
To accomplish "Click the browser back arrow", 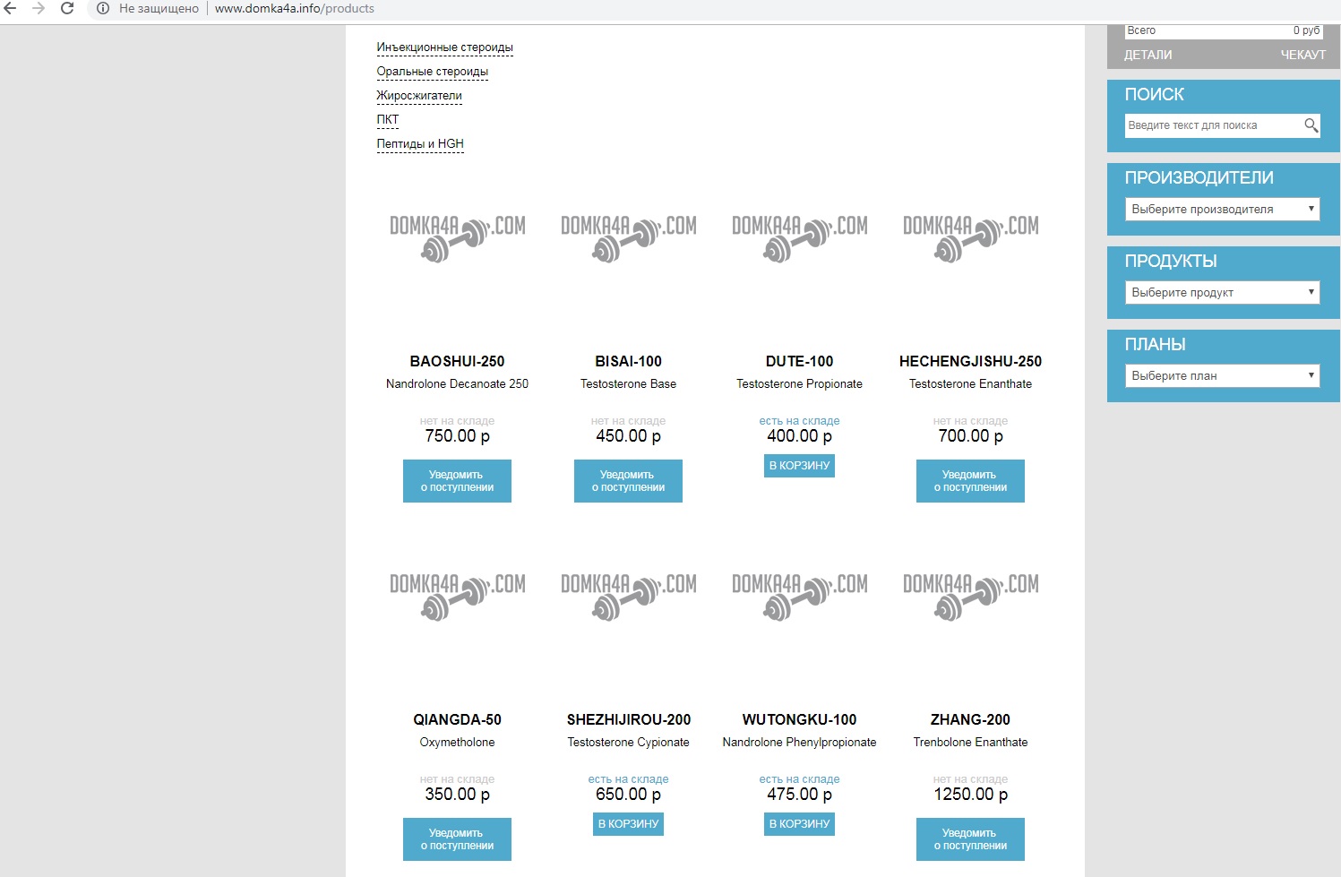I will [11, 8].
